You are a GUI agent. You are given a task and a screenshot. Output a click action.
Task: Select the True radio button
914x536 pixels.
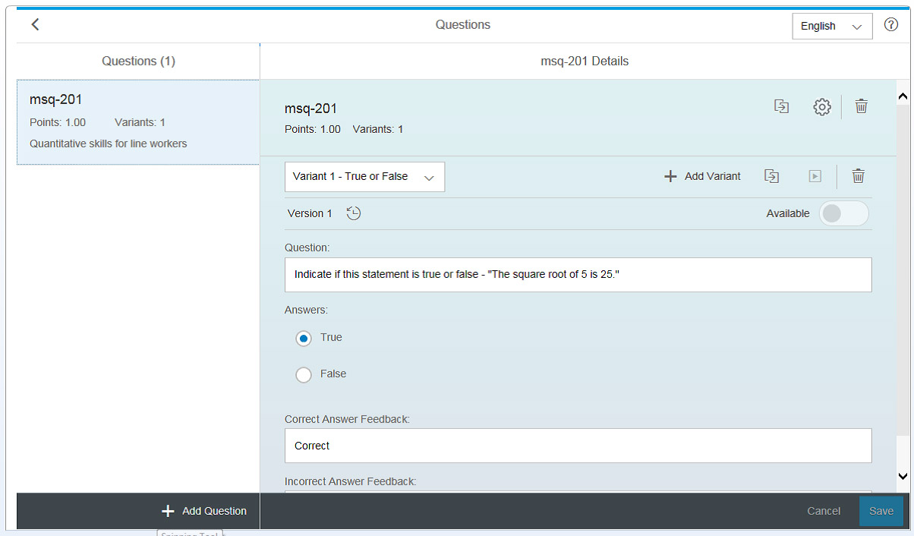pyautogui.click(x=304, y=339)
